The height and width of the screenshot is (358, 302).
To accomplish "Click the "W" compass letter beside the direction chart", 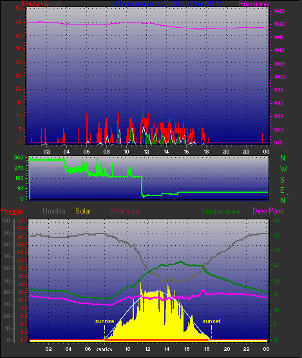I will (283, 169).
